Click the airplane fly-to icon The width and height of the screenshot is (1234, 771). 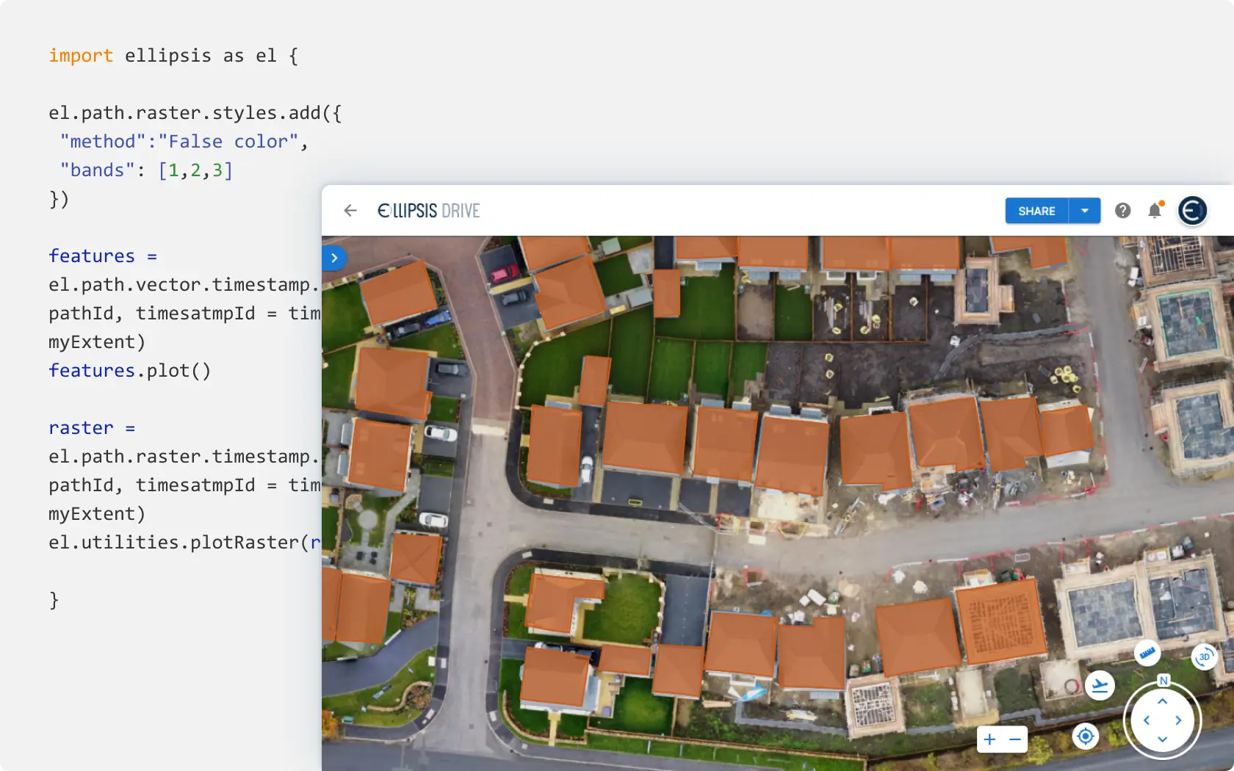[1100, 686]
